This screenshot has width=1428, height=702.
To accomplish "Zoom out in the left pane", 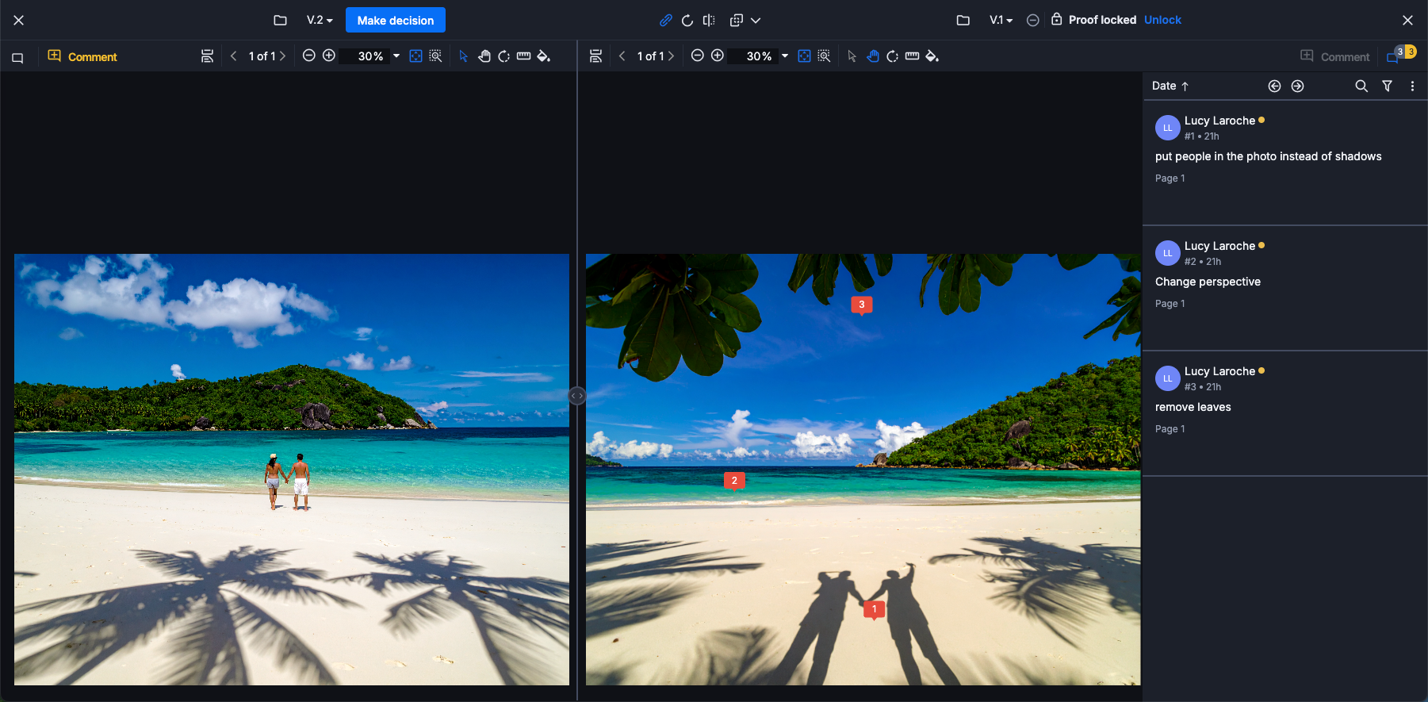I will (309, 56).
